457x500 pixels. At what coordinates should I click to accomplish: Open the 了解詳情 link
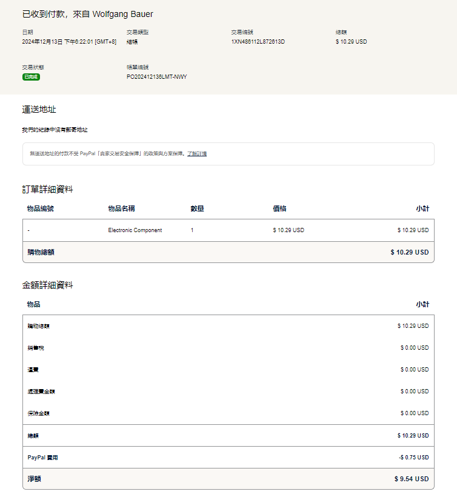(x=196, y=154)
